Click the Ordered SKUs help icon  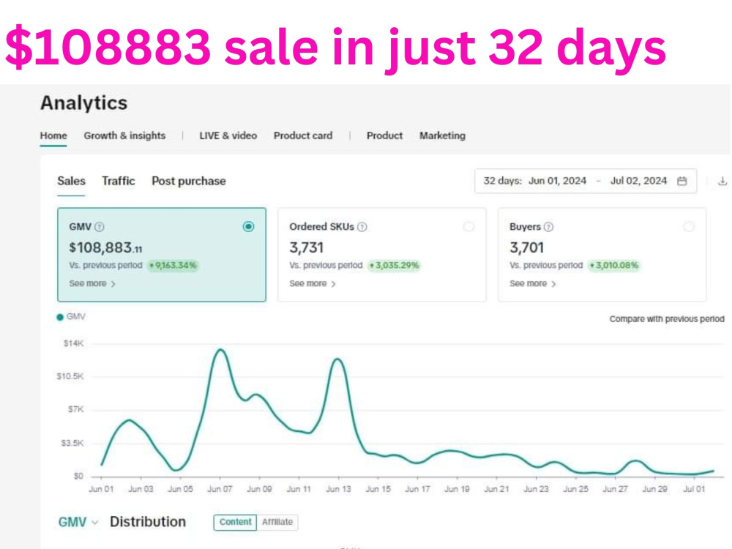point(362,227)
